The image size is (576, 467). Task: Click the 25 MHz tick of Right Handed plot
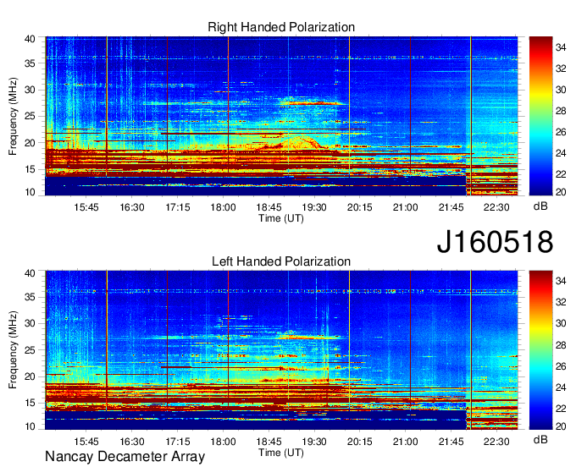30,116
